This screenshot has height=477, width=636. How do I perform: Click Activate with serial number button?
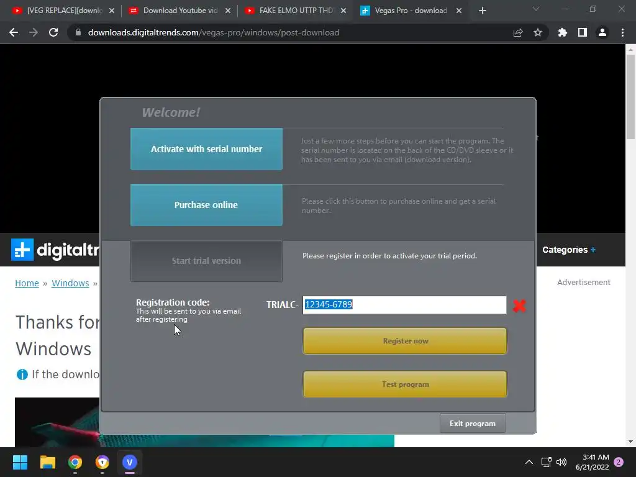pos(206,149)
